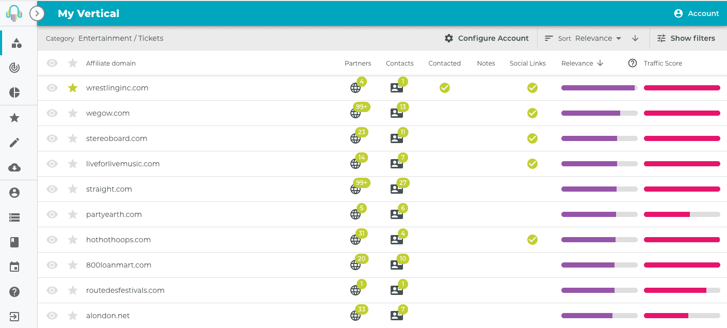Open the calendar icon in sidebar
The image size is (727, 328).
14,267
